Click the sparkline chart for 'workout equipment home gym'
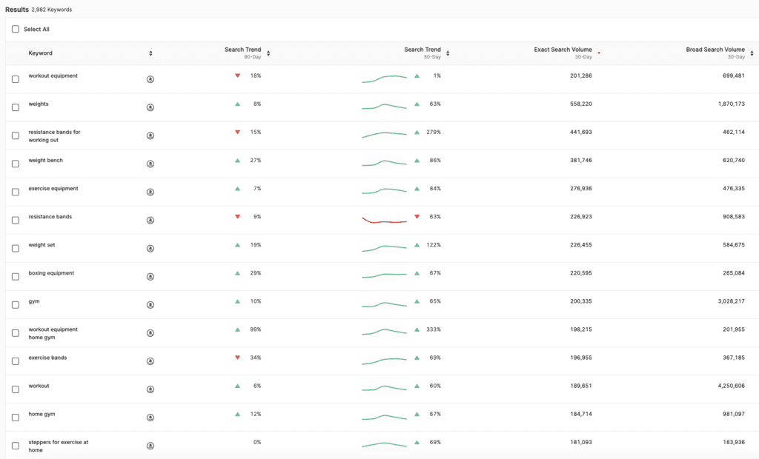 (x=384, y=332)
